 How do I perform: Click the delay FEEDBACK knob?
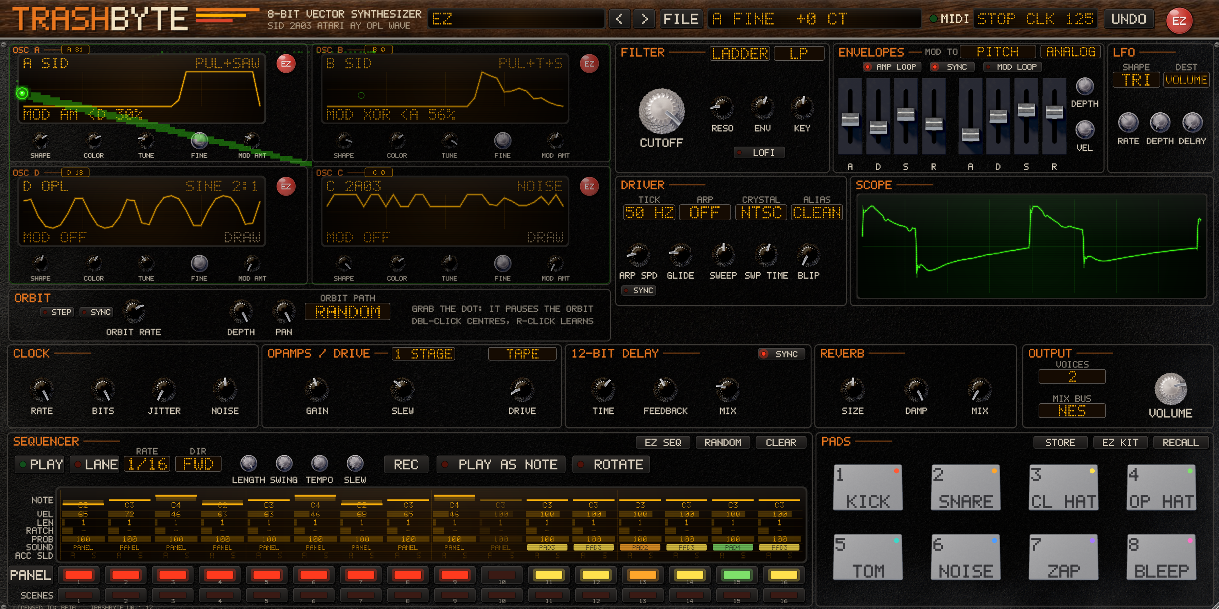[665, 390]
